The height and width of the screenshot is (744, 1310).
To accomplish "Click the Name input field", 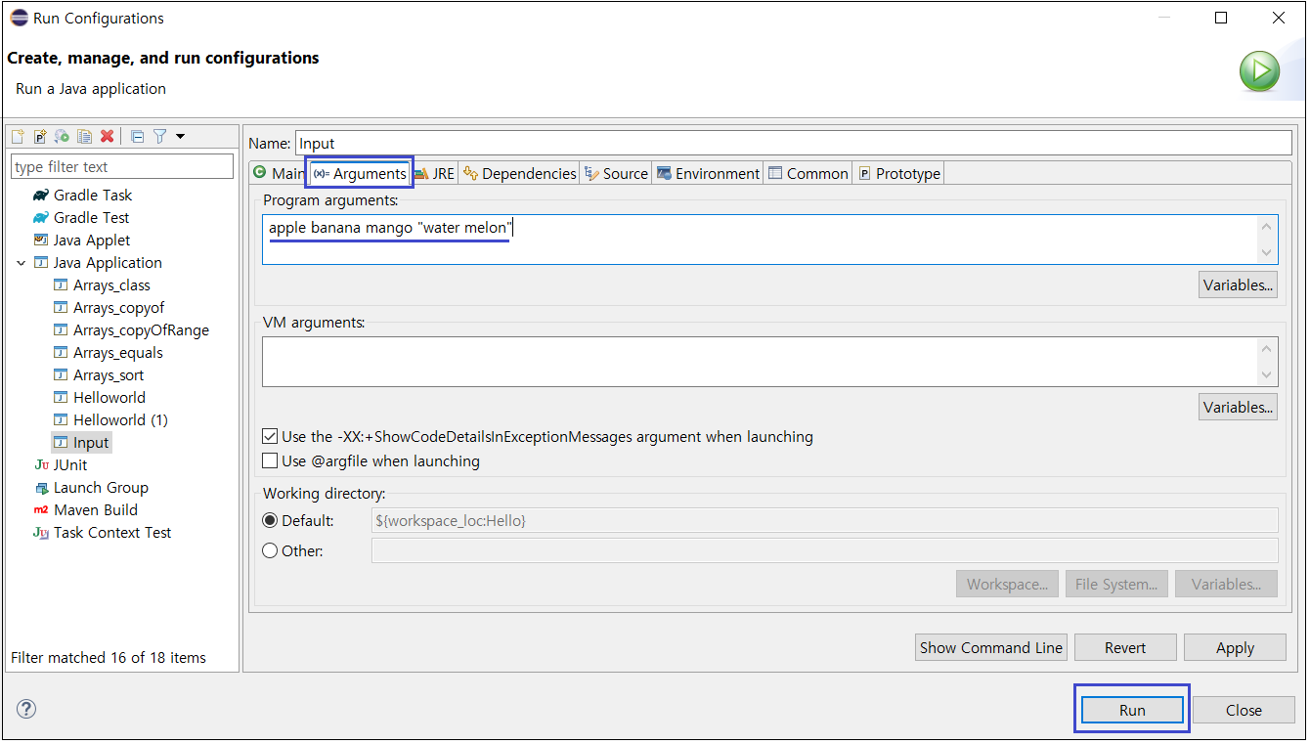I will [x=793, y=143].
